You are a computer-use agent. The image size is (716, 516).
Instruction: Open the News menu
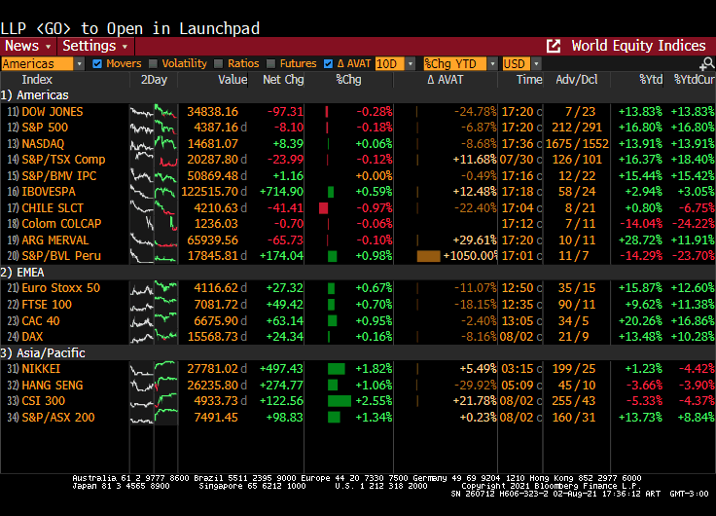tap(28, 46)
